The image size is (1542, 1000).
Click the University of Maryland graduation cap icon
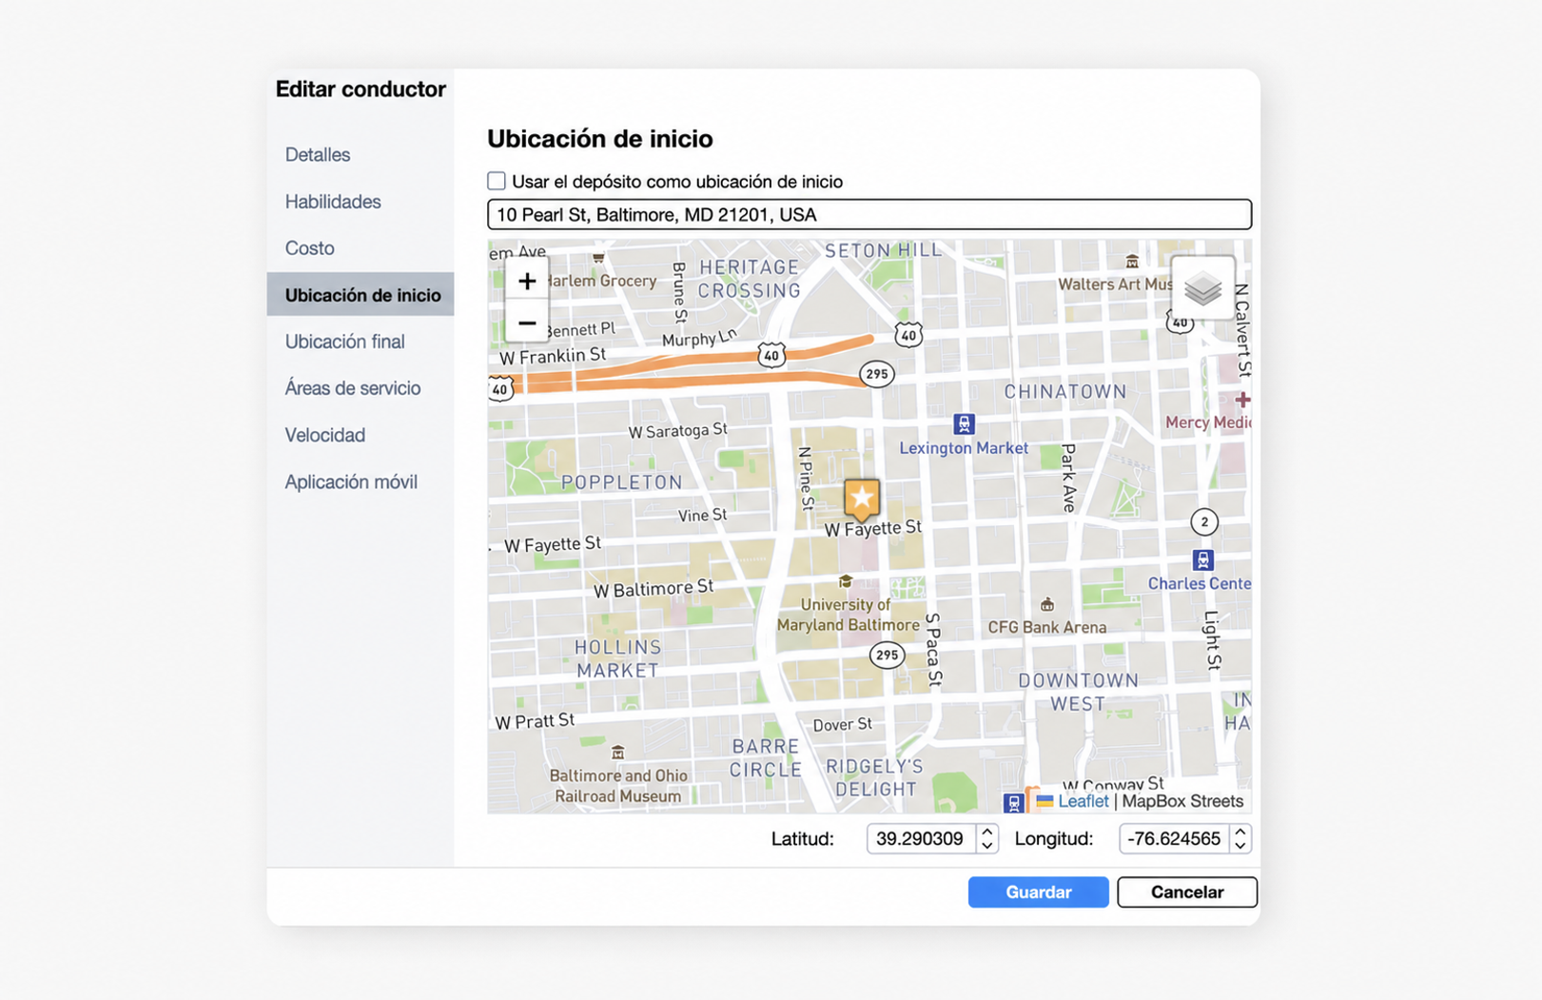(845, 581)
